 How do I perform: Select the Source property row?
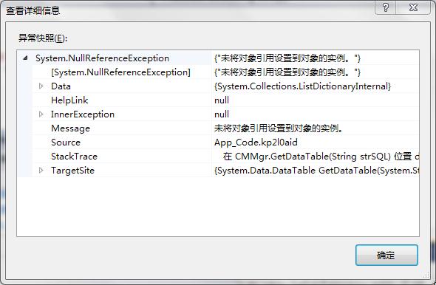(218, 142)
